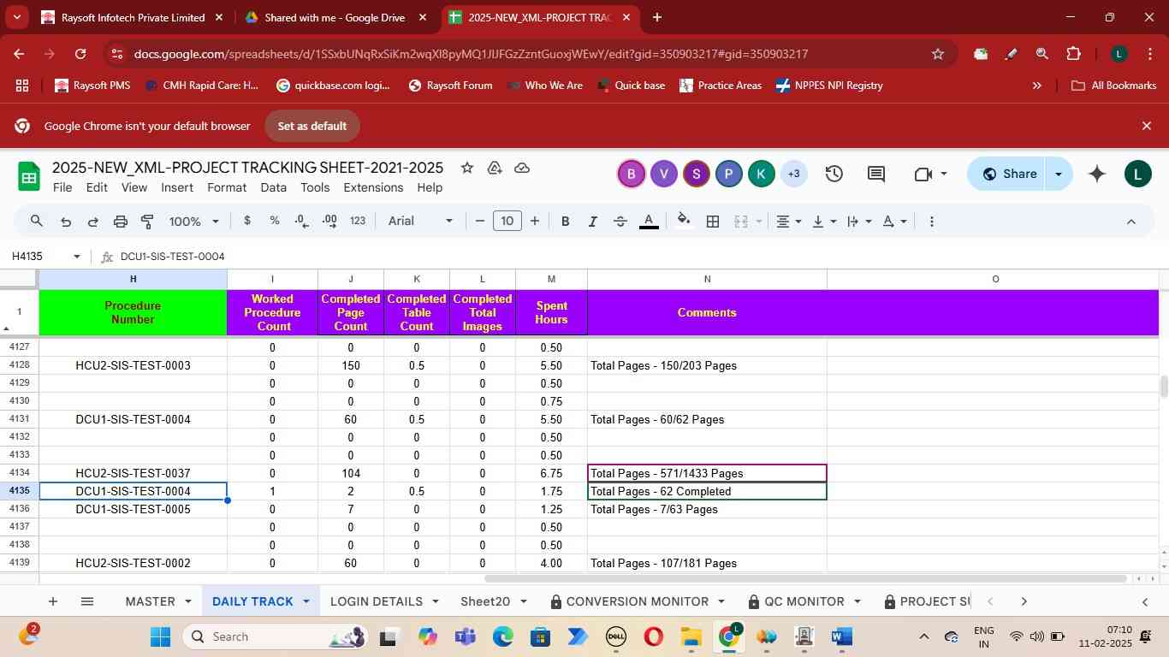Open the DAILY TRACK tab dropdown arrow
Image resolution: width=1169 pixels, height=657 pixels.
(x=306, y=601)
